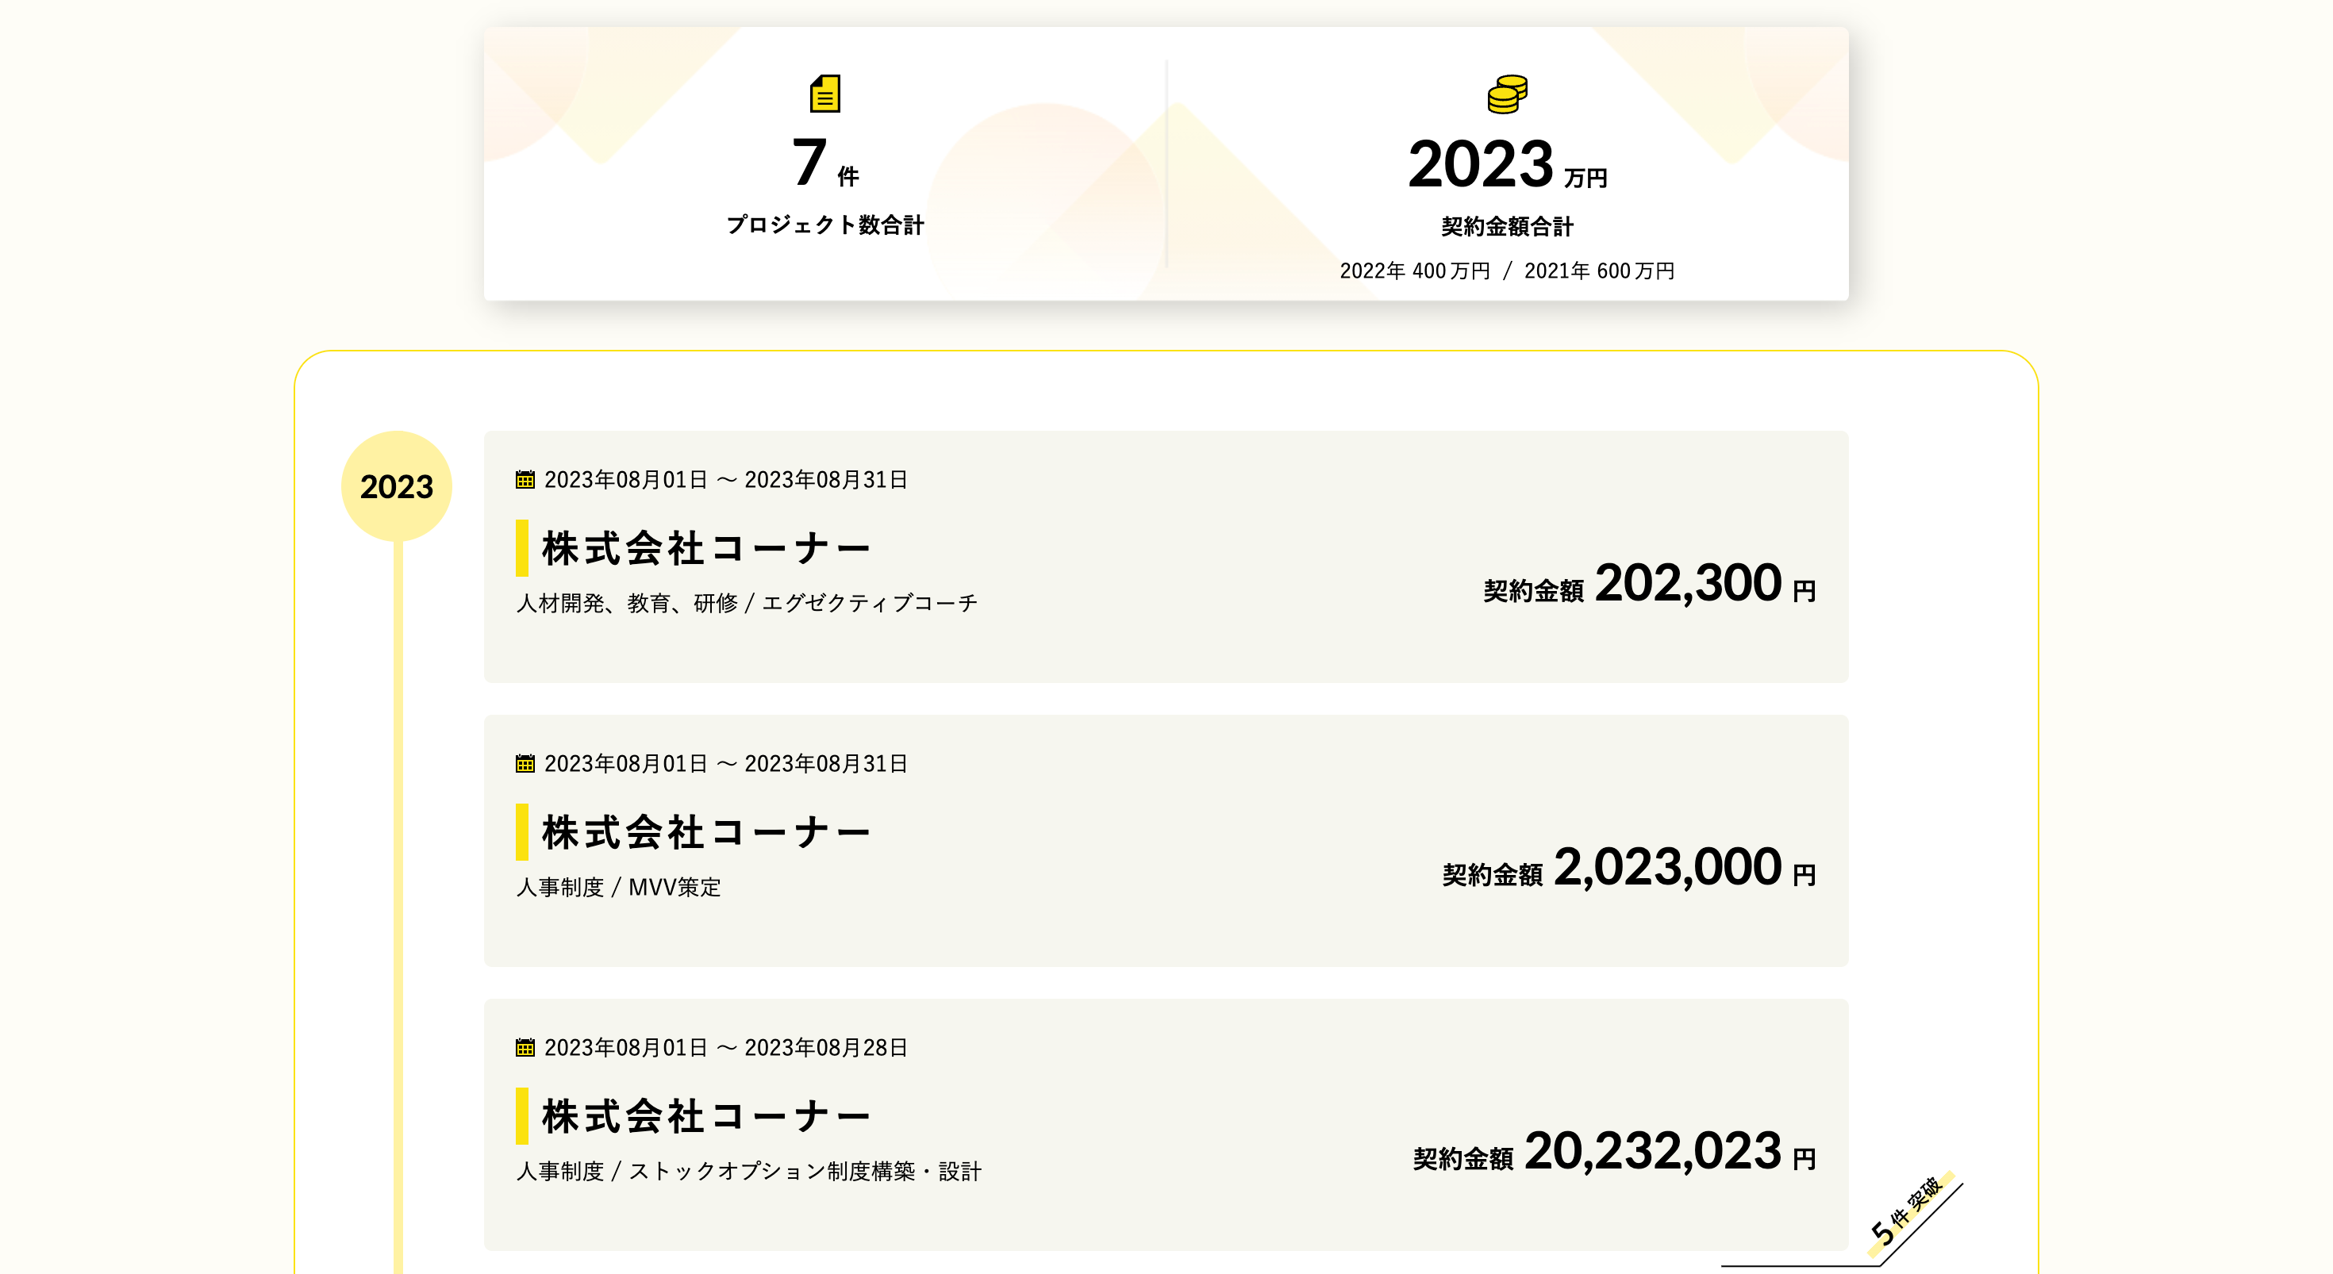Click the 2,023,000 円 contract amount

(x=1667, y=869)
